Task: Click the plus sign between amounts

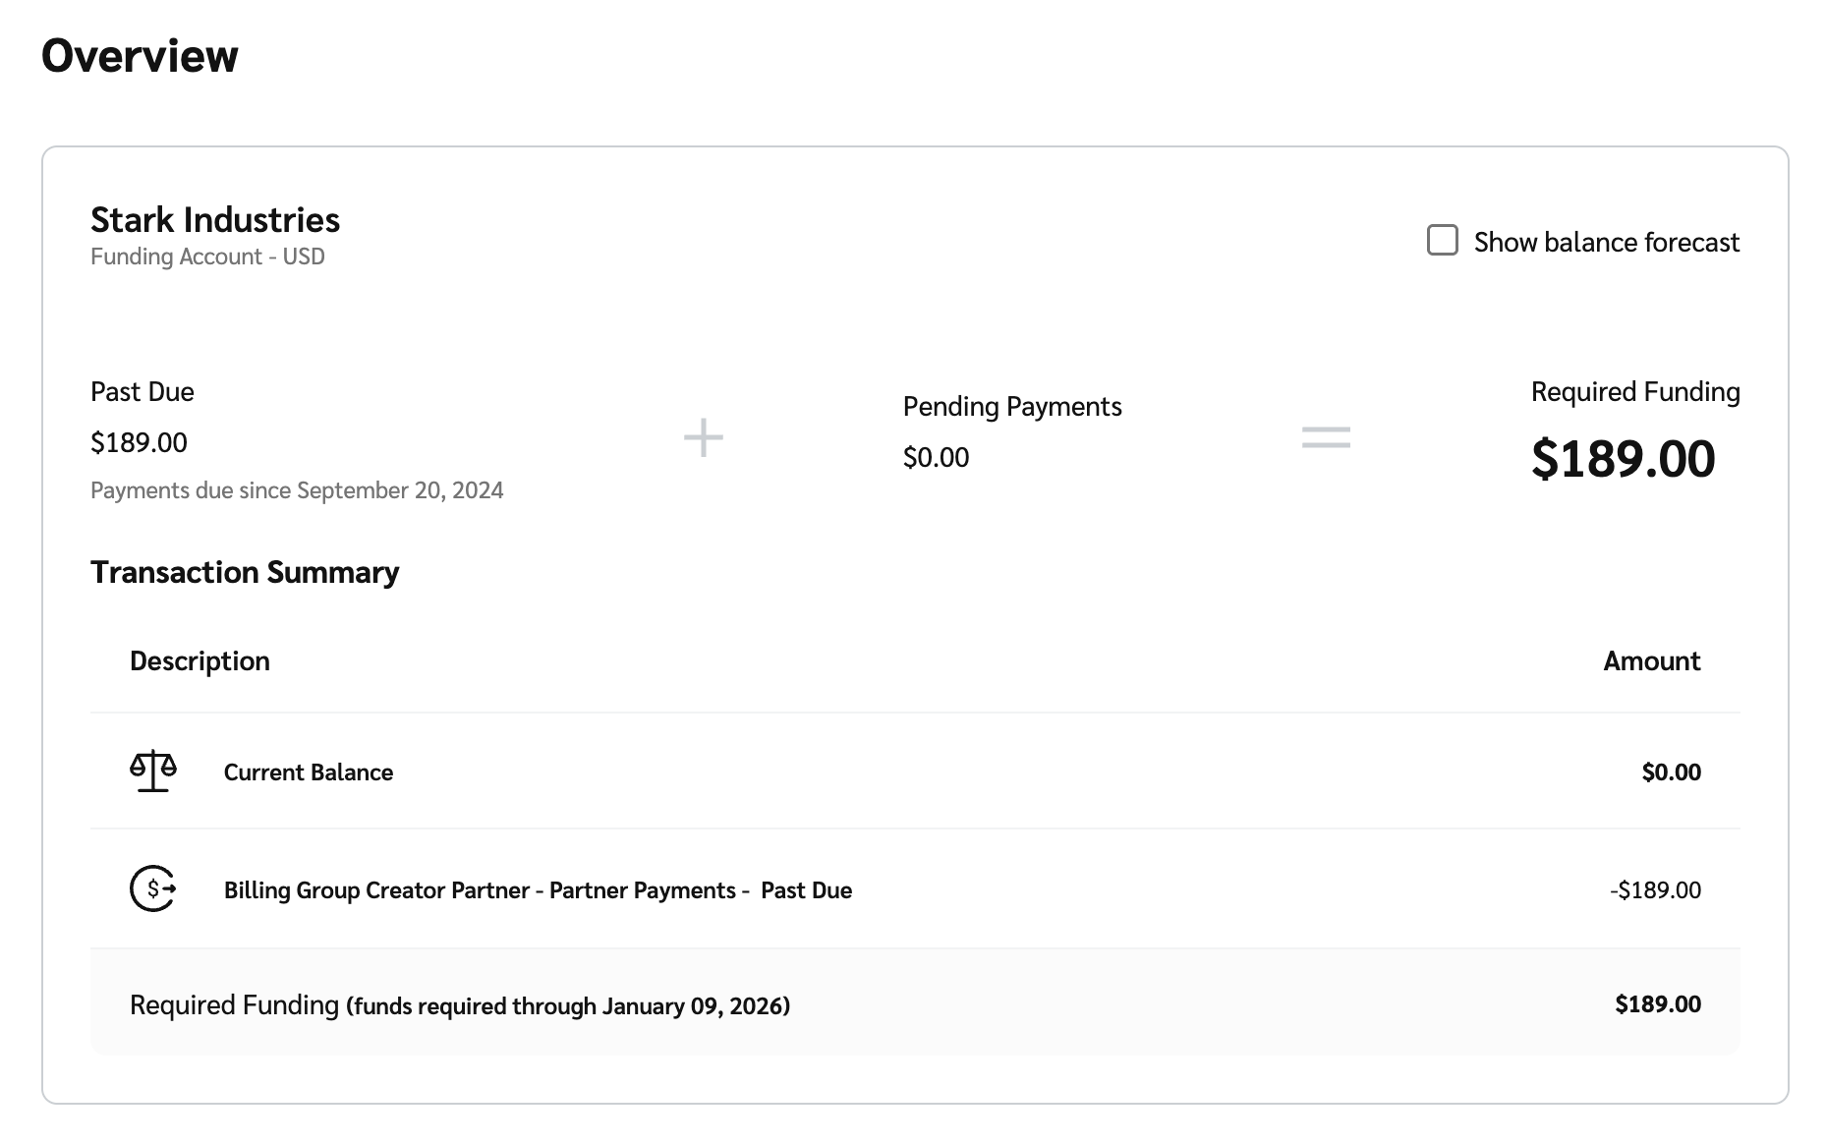Action: tap(704, 437)
